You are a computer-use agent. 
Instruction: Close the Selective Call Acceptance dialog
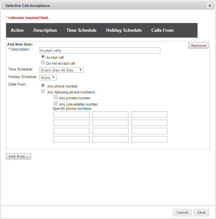coord(210,6)
